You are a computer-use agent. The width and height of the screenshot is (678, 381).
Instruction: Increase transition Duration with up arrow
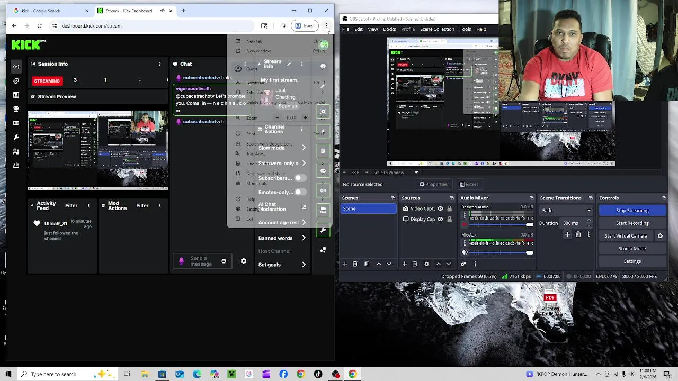588,221
